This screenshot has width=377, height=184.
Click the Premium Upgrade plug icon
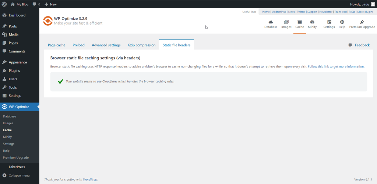tap(362, 22)
